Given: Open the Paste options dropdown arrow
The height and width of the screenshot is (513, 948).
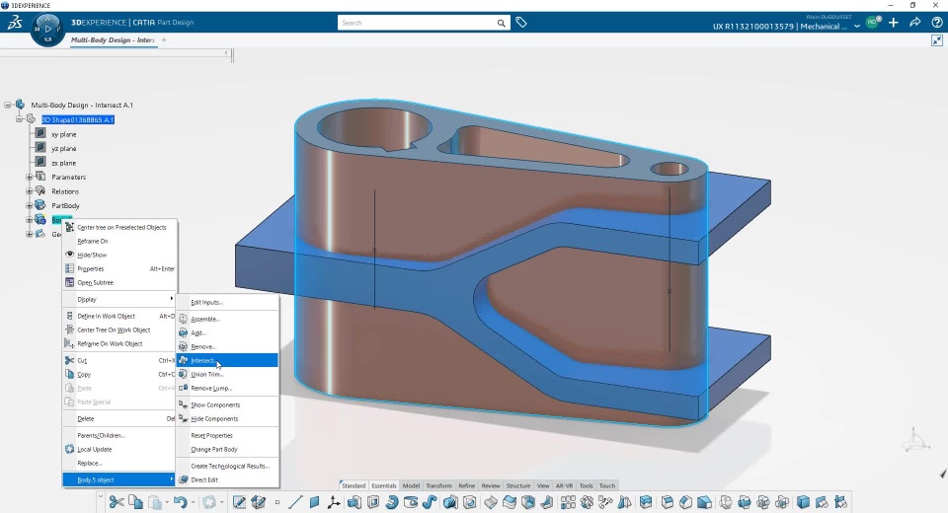Looking at the screenshot, I should [x=167, y=503].
